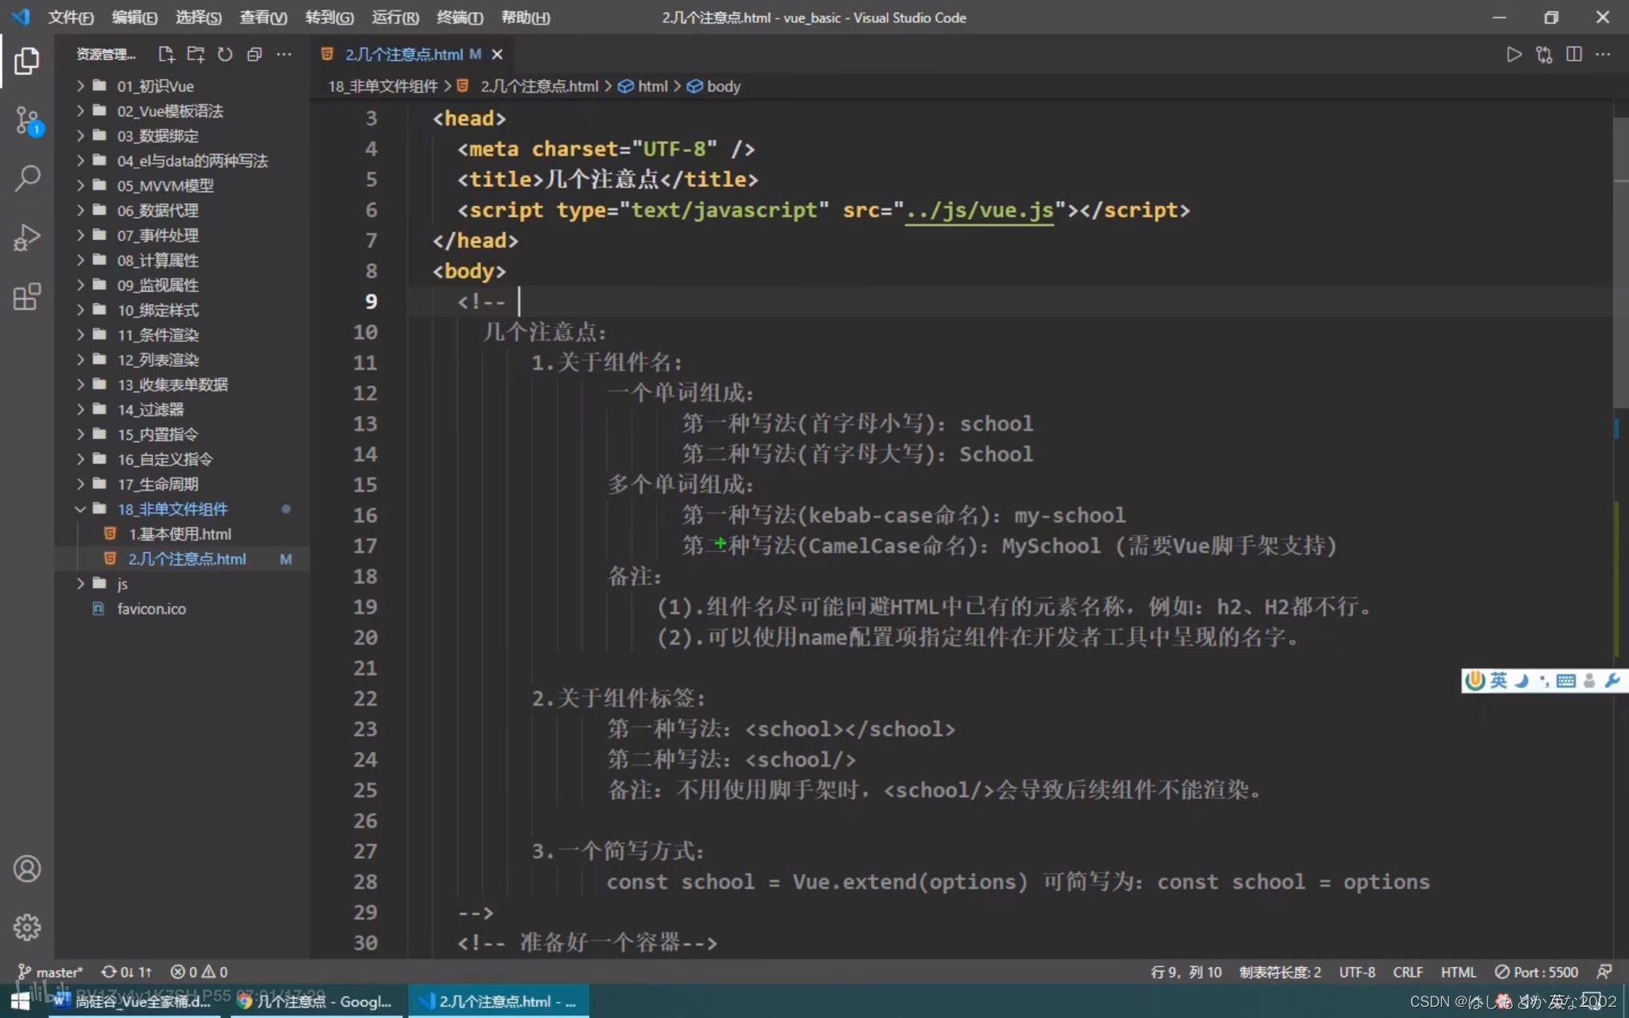Collapse all folders in explorer

(x=255, y=54)
